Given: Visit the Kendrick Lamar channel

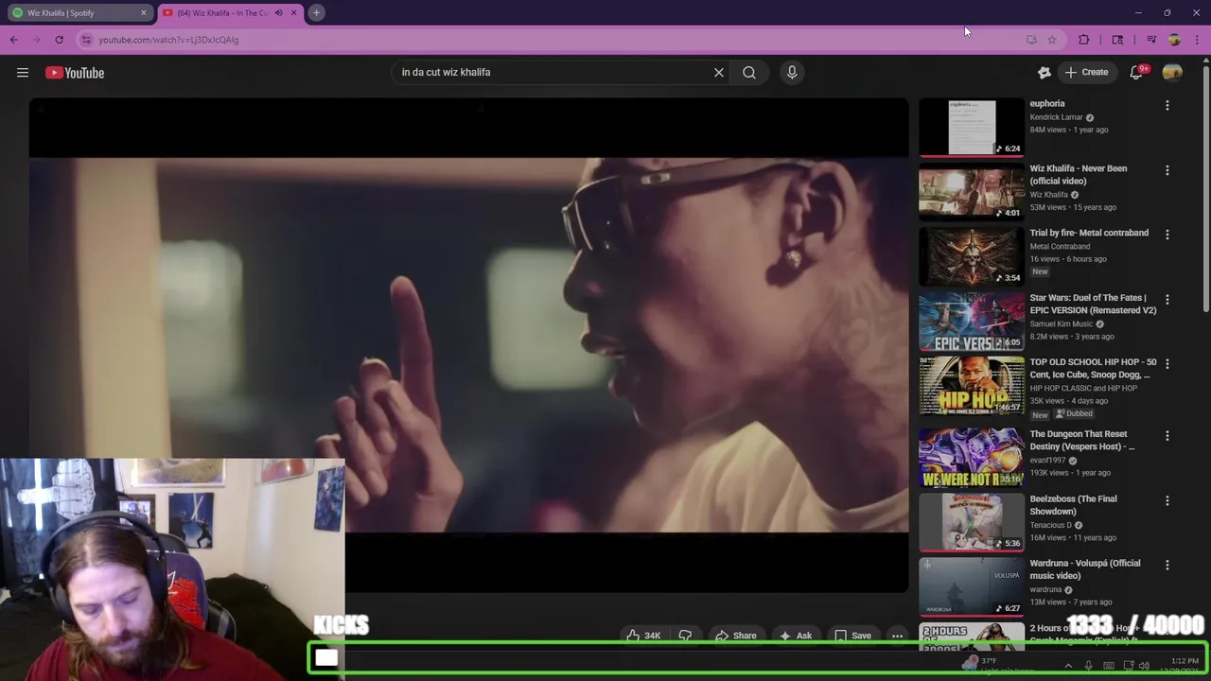Looking at the screenshot, I should pyautogui.click(x=1056, y=117).
